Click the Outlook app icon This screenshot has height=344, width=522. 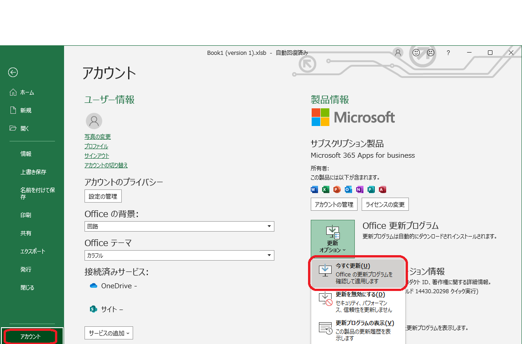click(348, 189)
